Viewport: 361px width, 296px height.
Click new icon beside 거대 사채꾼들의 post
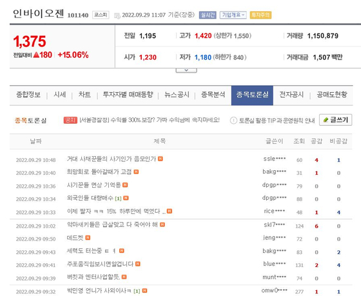161,159
